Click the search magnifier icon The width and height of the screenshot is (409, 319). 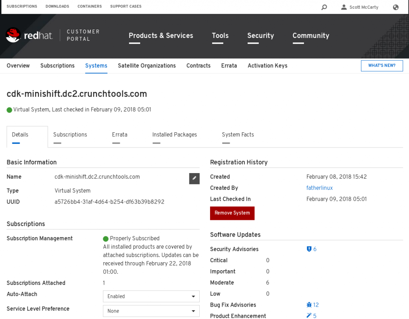click(324, 7)
